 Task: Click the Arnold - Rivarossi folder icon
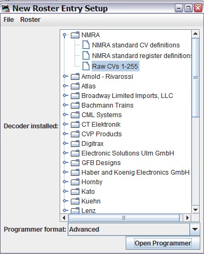[x=75, y=77]
